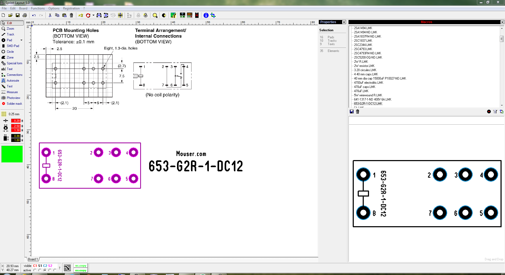Mirror selection vertically
The width and height of the screenshot is (505, 275).
pos(106,15)
